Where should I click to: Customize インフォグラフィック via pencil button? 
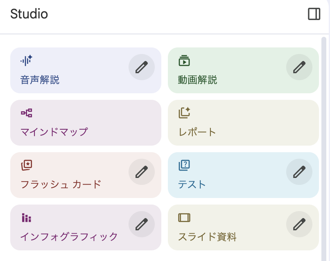pos(142,224)
